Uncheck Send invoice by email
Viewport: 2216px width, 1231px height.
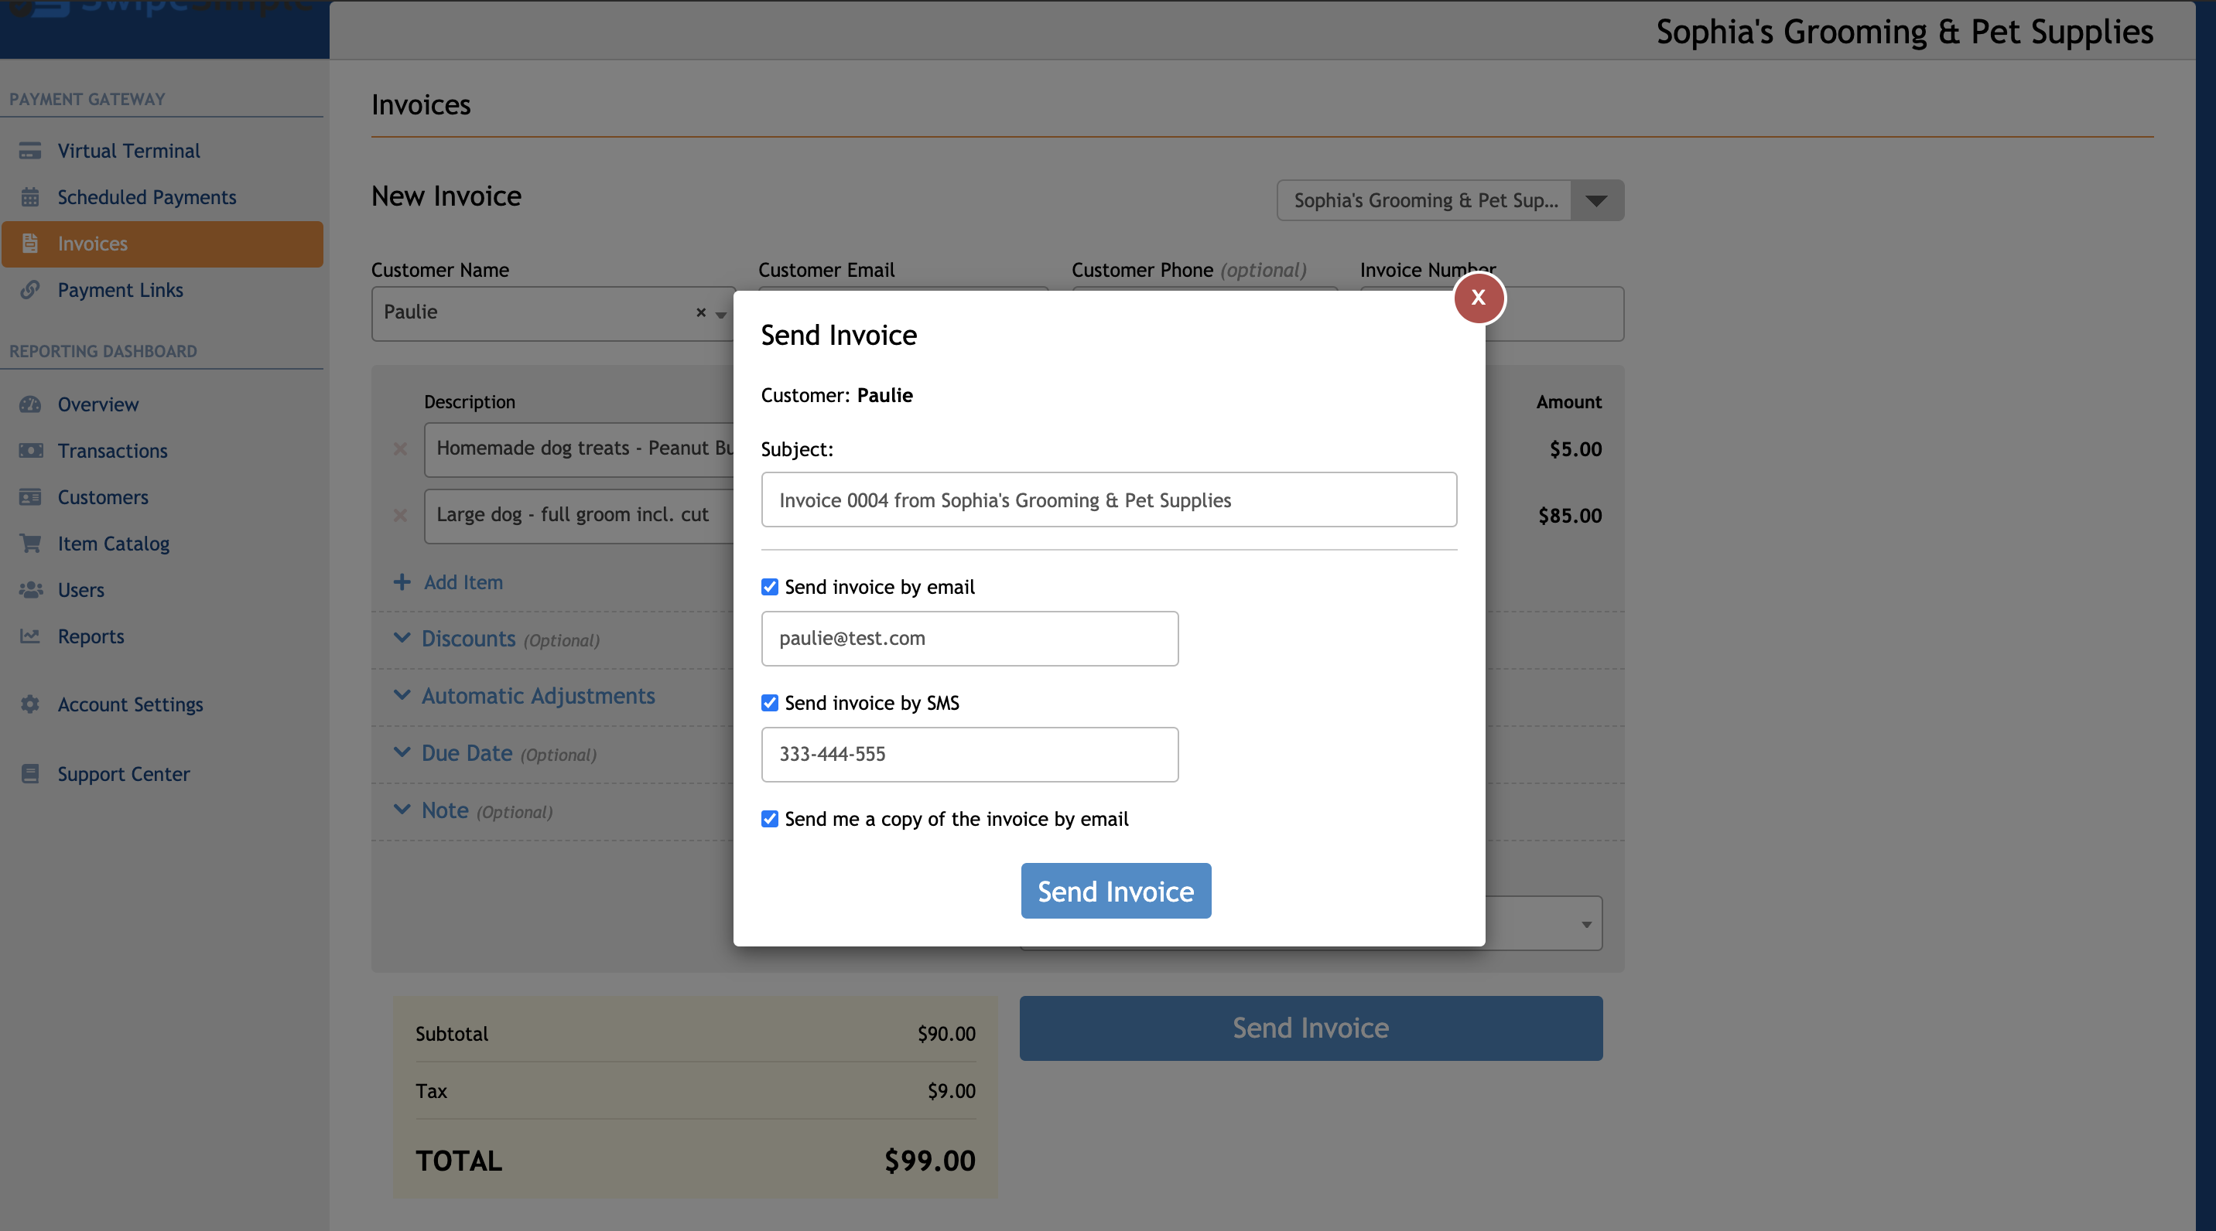coord(770,587)
